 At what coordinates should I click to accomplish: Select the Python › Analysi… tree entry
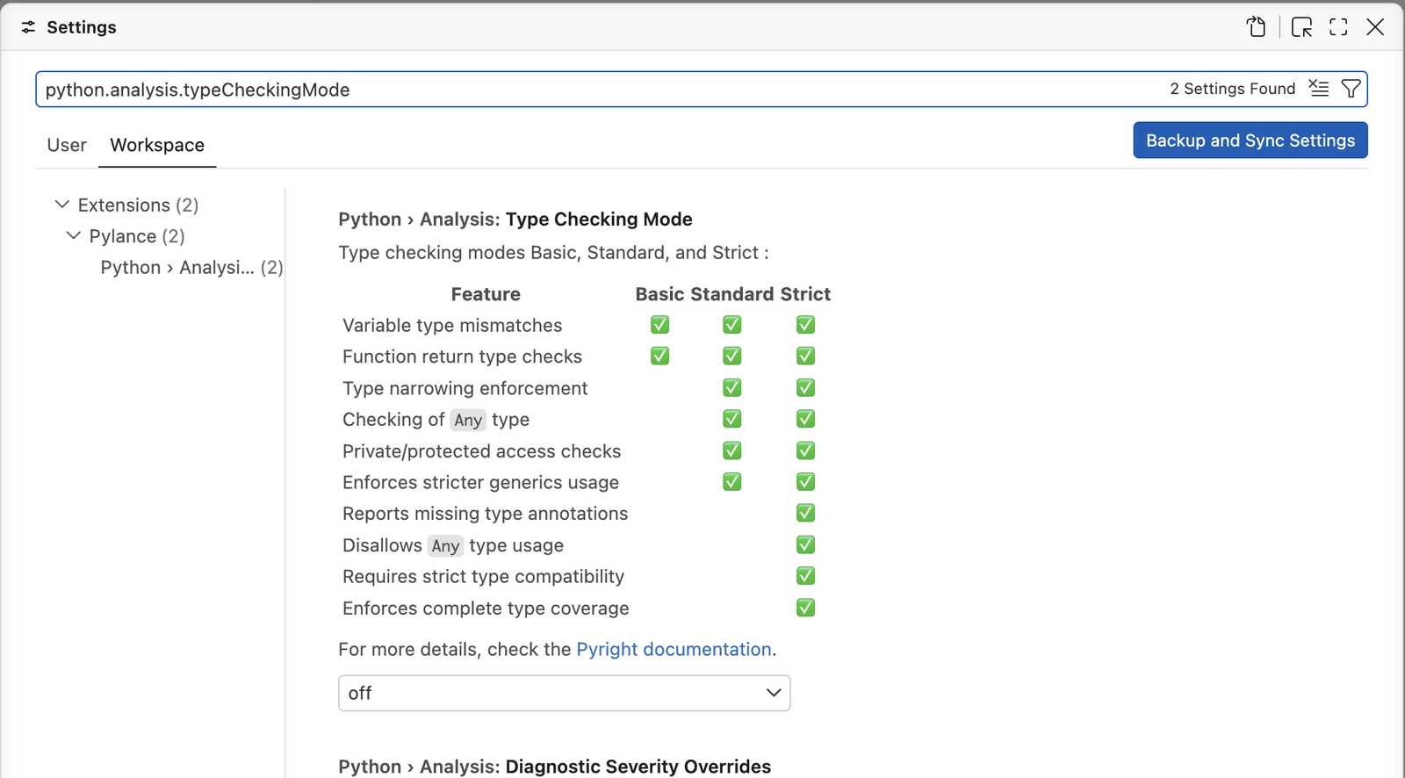pyautogui.click(x=191, y=267)
